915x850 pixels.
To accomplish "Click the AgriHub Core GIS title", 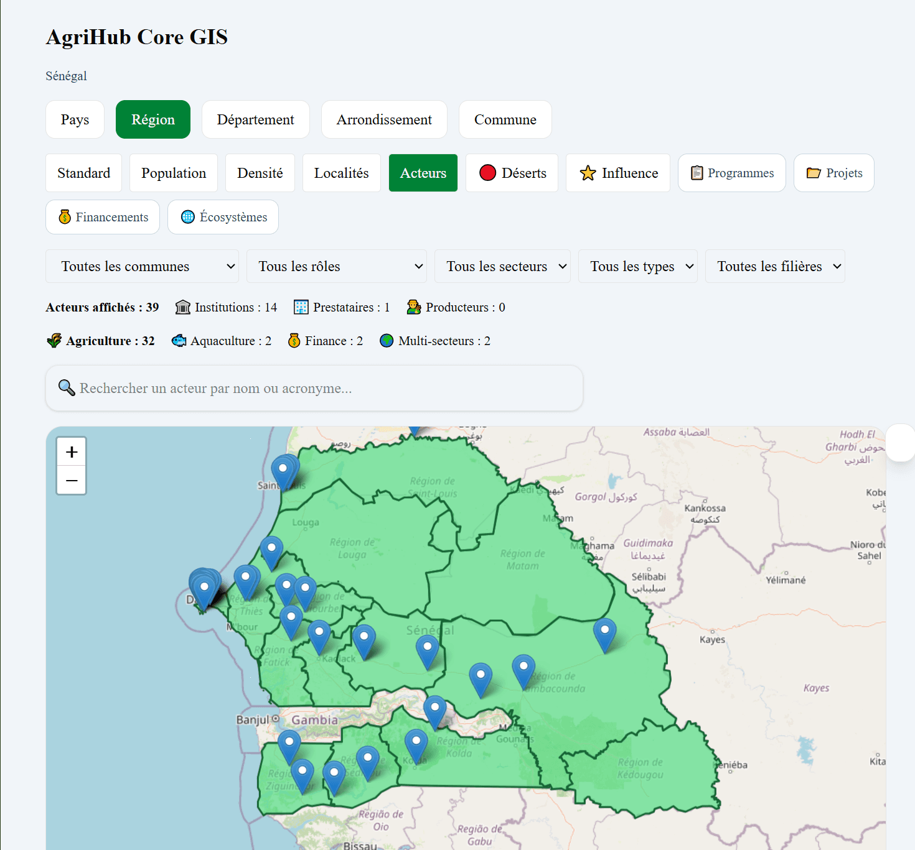I will [x=137, y=37].
